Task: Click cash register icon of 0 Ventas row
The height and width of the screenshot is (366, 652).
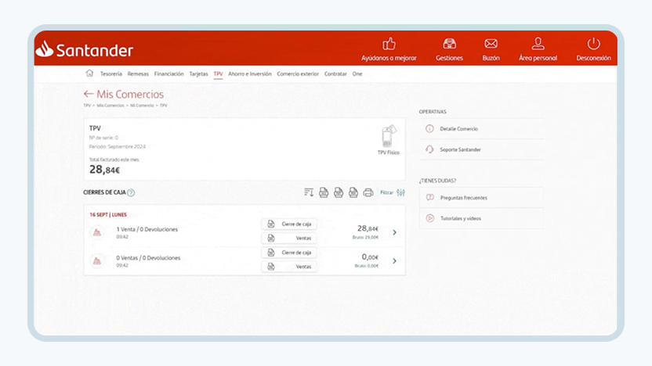Action: pos(97,261)
